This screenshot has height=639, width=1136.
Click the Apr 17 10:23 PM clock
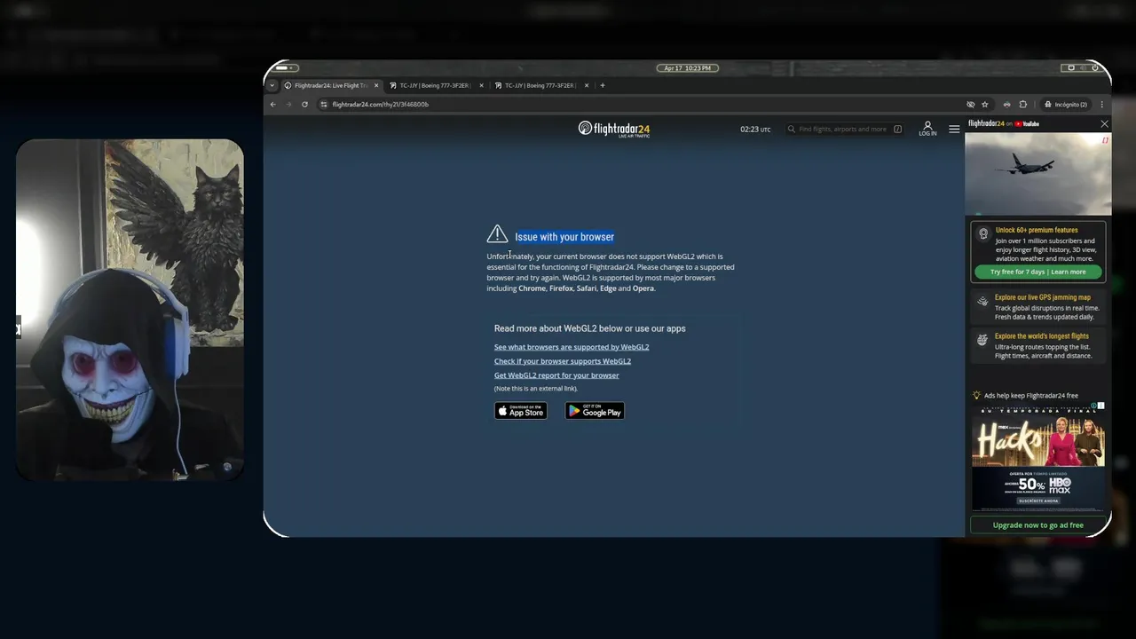pyautogui.click(x=687, y=67)
